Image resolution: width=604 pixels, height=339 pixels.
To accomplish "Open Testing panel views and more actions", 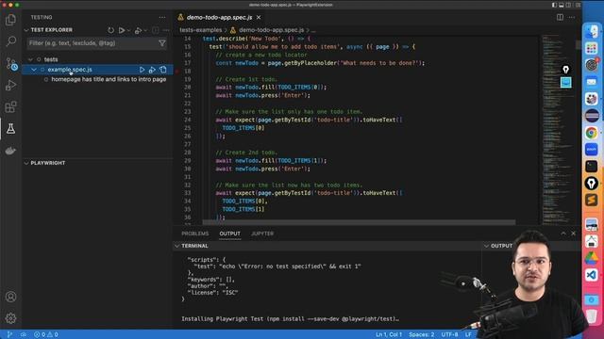I will (162, 17).
